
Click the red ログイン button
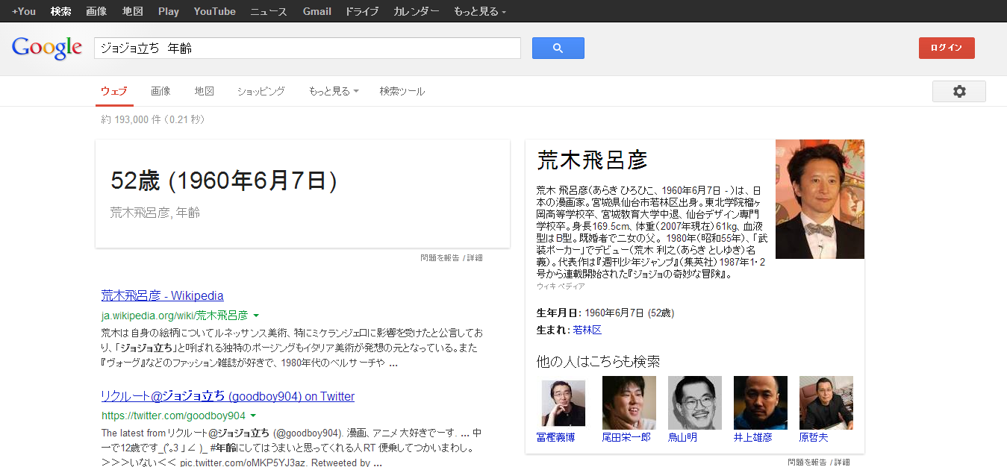tap(946, 48)
